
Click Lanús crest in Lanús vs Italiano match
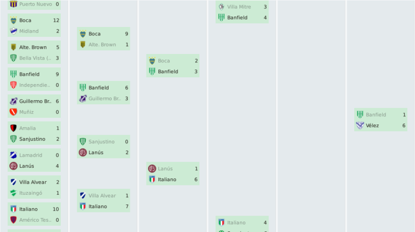tap(152, 169)
